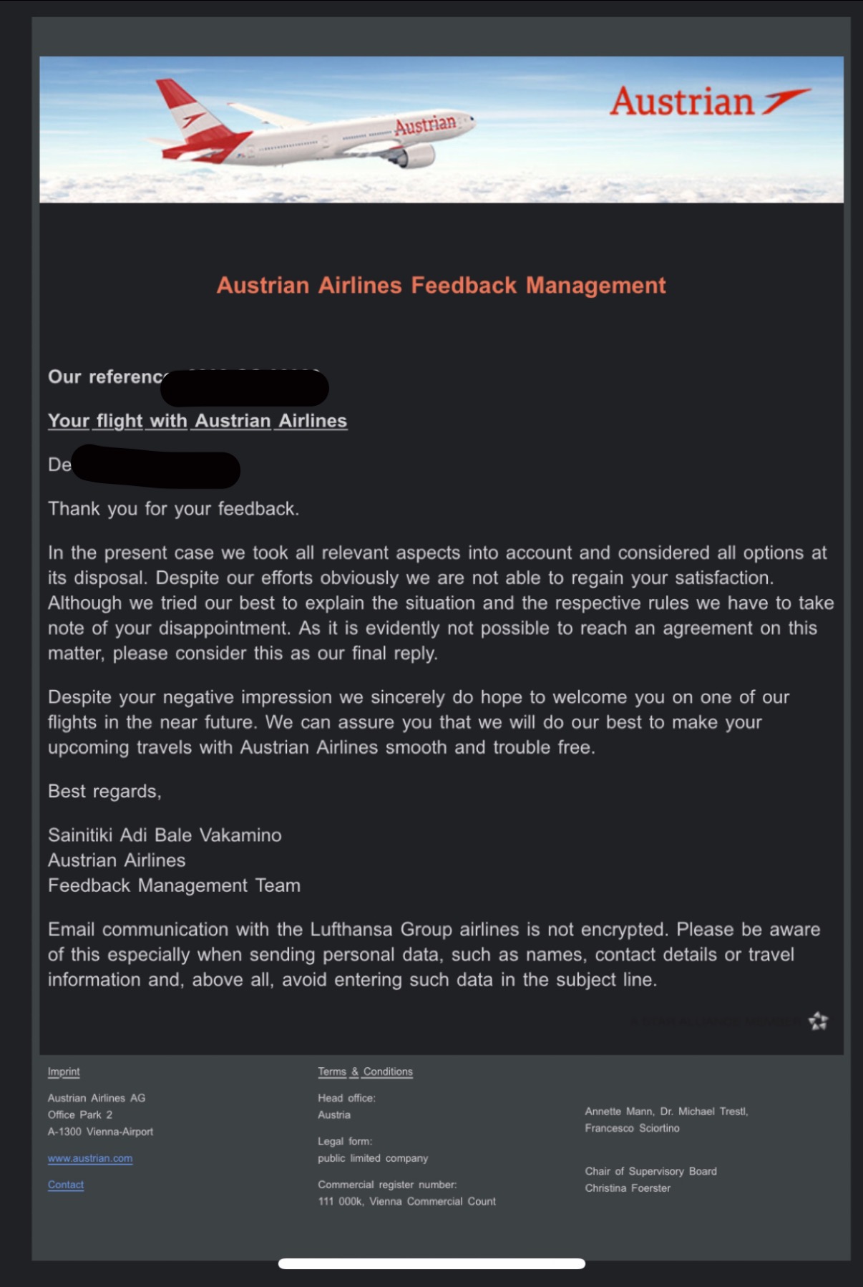Click the "Commercial register number:" label
Viewport: 863px width, 1287px height.
coord(387,1185)
